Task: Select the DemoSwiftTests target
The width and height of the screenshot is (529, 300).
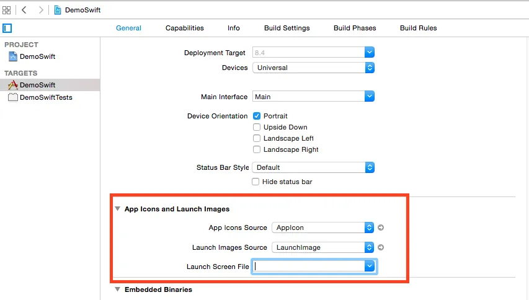Action: click(45, 97)
